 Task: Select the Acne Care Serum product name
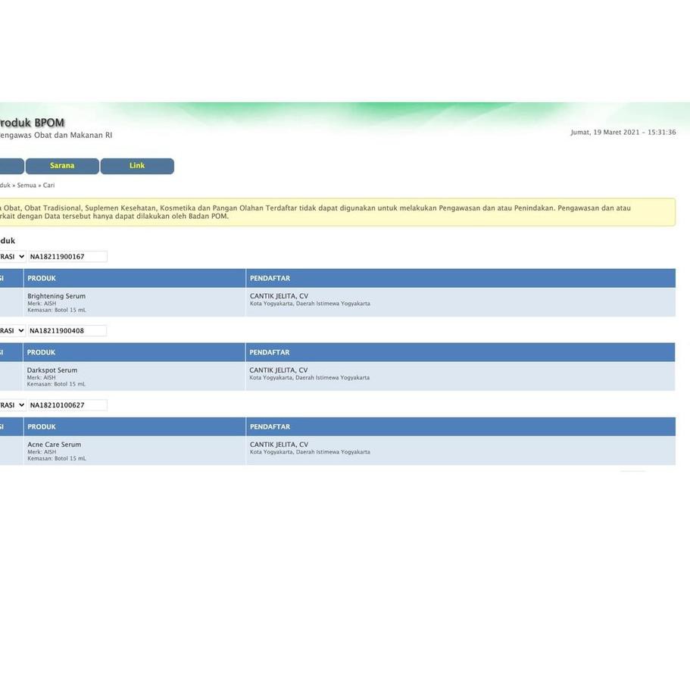click(54, 445)
